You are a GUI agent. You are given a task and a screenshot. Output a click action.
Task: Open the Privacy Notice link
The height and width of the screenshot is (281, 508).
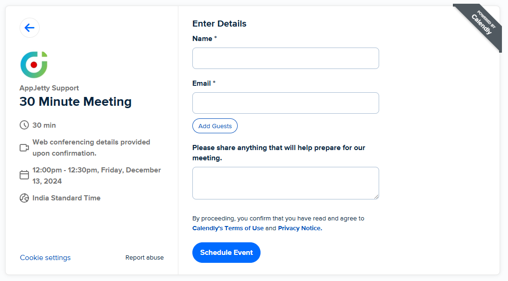point(299,228)
